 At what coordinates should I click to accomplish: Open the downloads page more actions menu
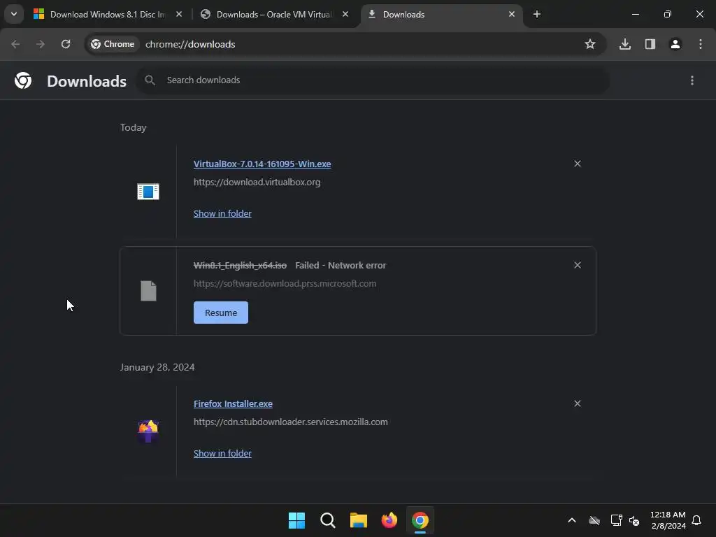coord(692,81)
